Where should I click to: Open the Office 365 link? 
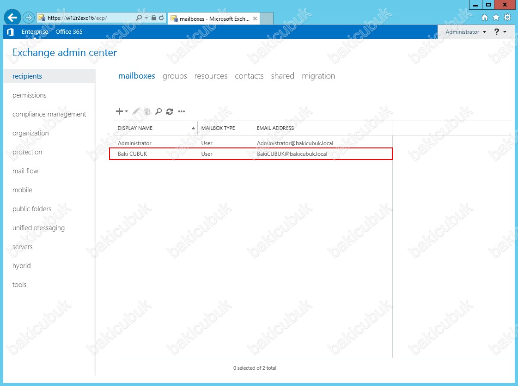click(69, 32)
